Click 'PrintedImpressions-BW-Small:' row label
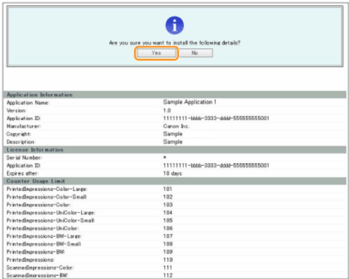 pos(44,244)
